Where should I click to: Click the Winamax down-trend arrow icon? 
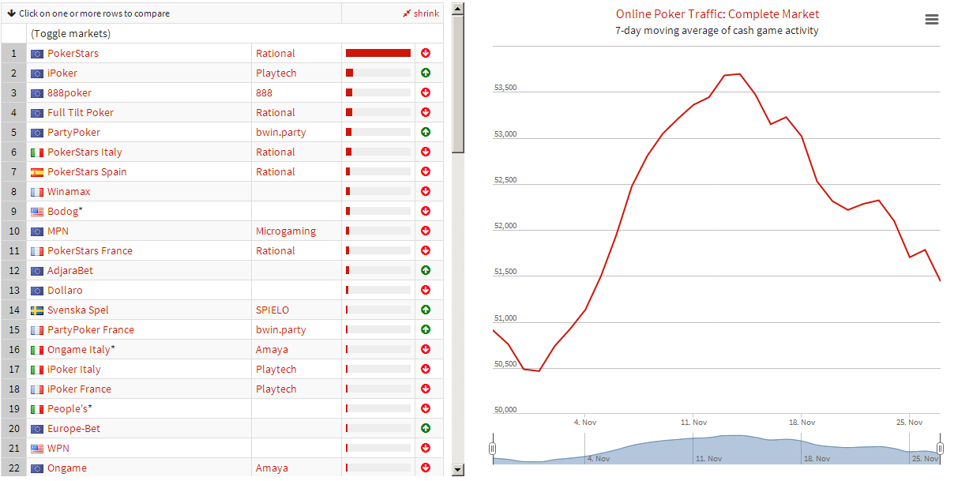[x=426, y=191]
